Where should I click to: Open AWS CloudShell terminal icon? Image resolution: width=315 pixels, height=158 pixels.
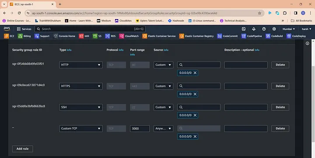(244, 29)
